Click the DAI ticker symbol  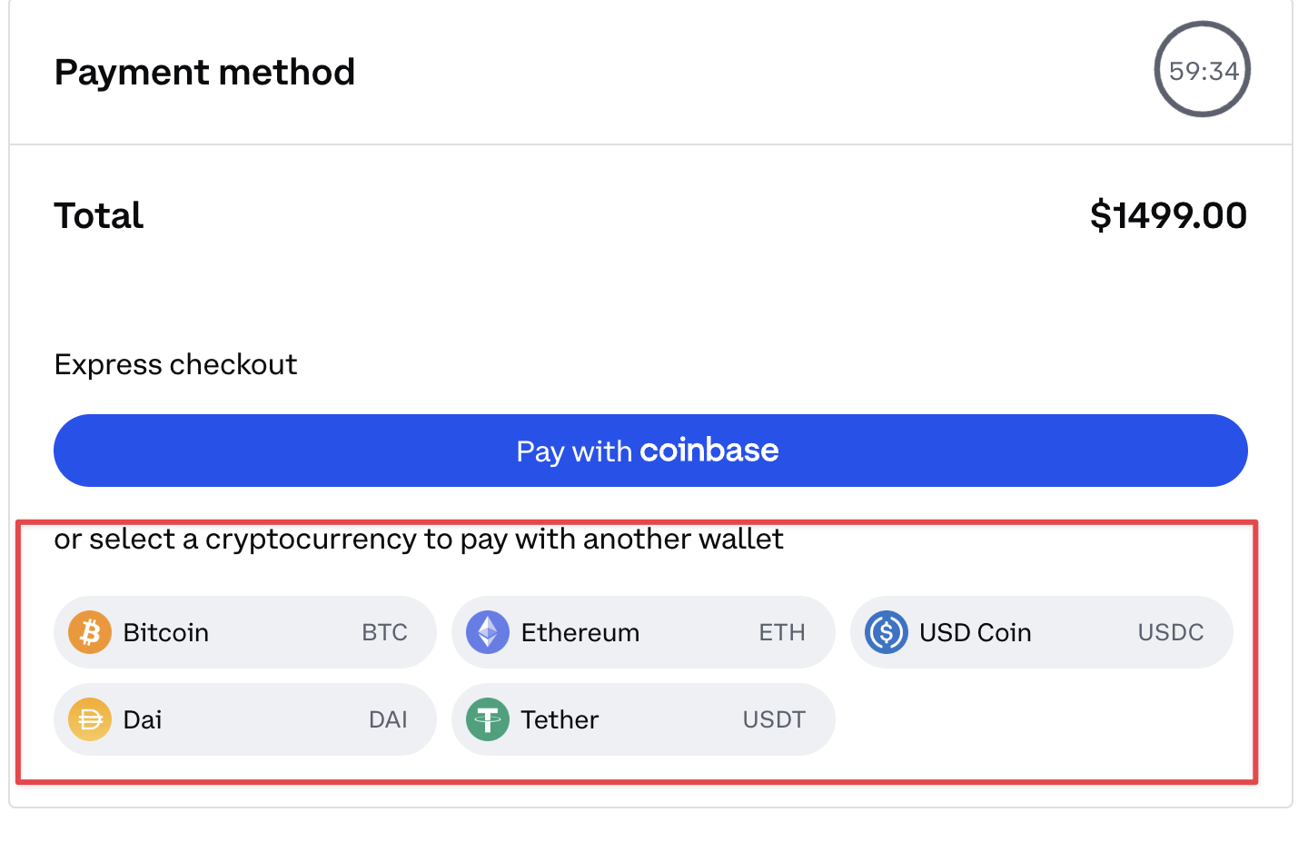[388, 719]
